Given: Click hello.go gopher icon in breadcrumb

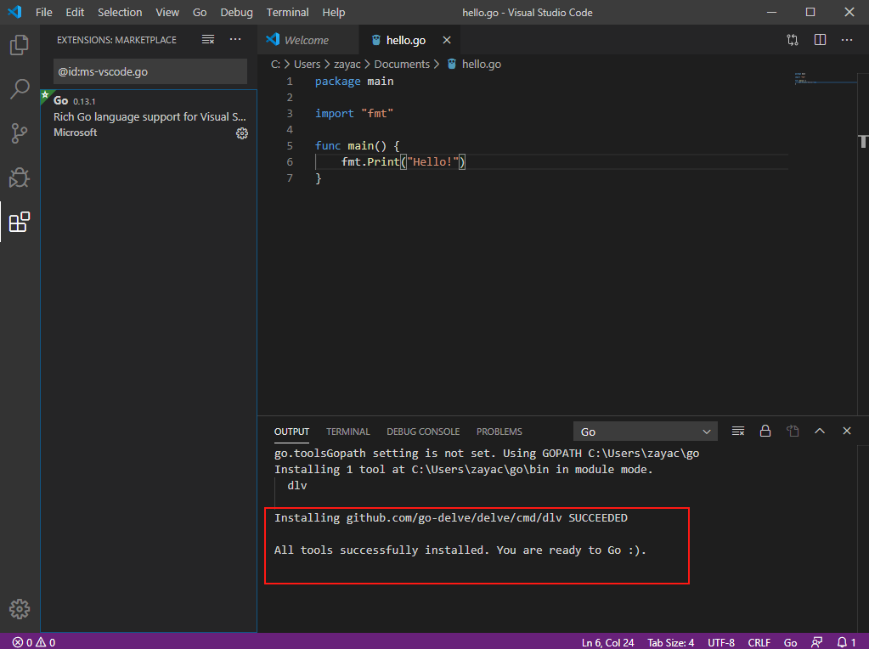Looking at the screenshot, I should pyautogui.click(x=452, y=65).
